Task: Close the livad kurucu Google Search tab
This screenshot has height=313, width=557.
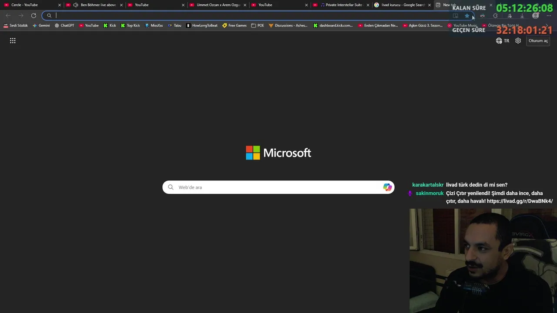Action: click(429, 5)
